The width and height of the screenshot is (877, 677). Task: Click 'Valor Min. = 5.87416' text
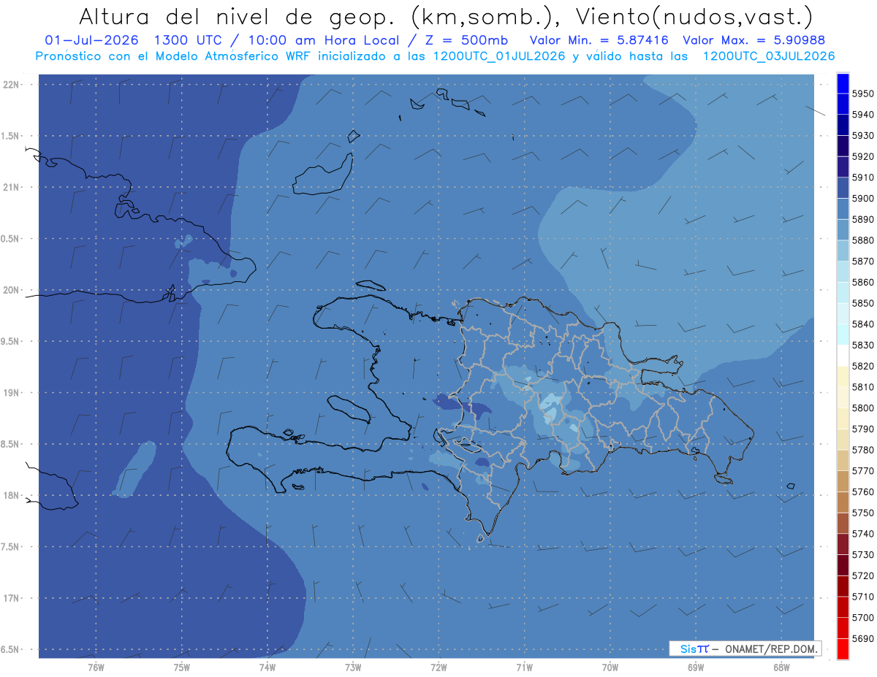(x=600, y=41)
